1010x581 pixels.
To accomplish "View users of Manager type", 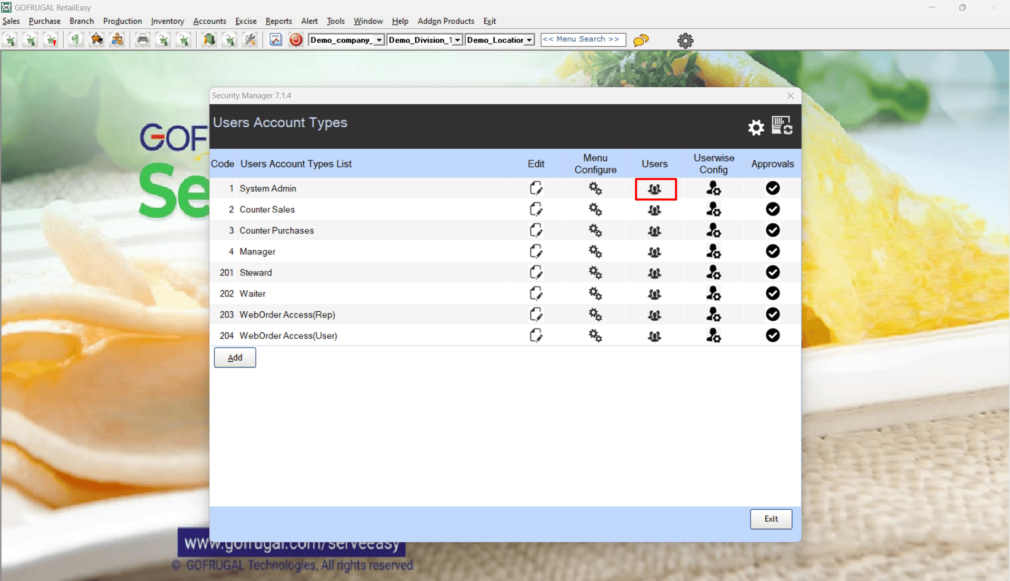I will (655, 252).
